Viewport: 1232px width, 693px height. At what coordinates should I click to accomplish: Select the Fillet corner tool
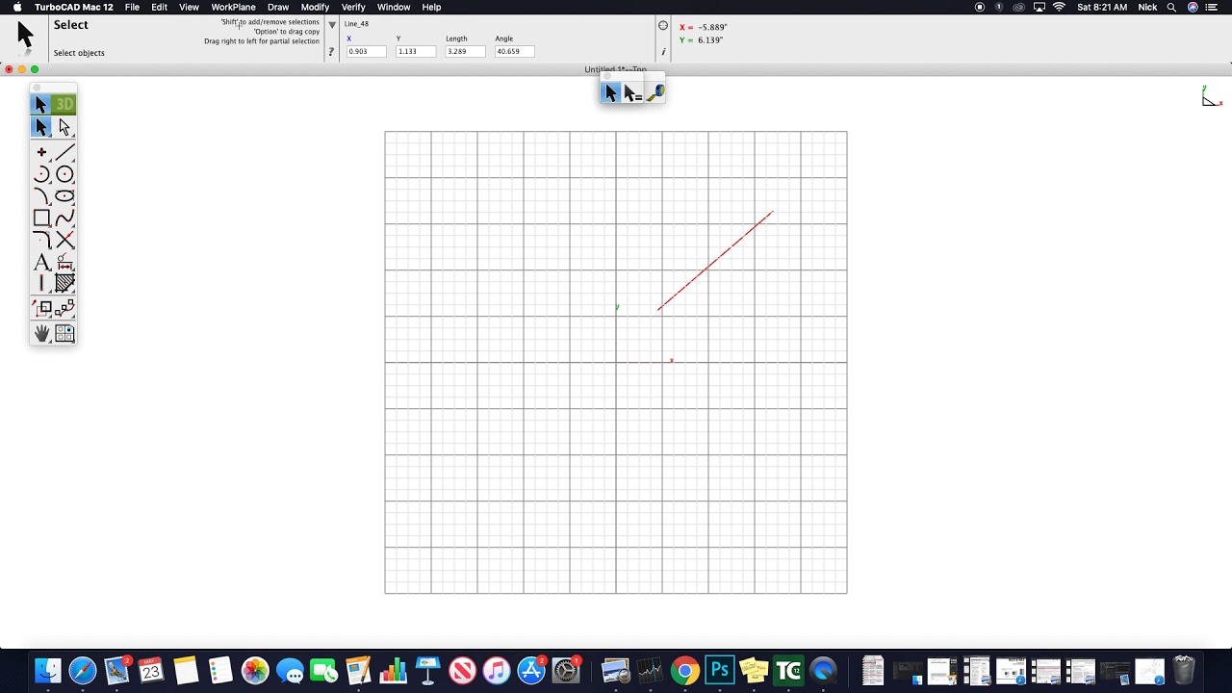point(41,240)
